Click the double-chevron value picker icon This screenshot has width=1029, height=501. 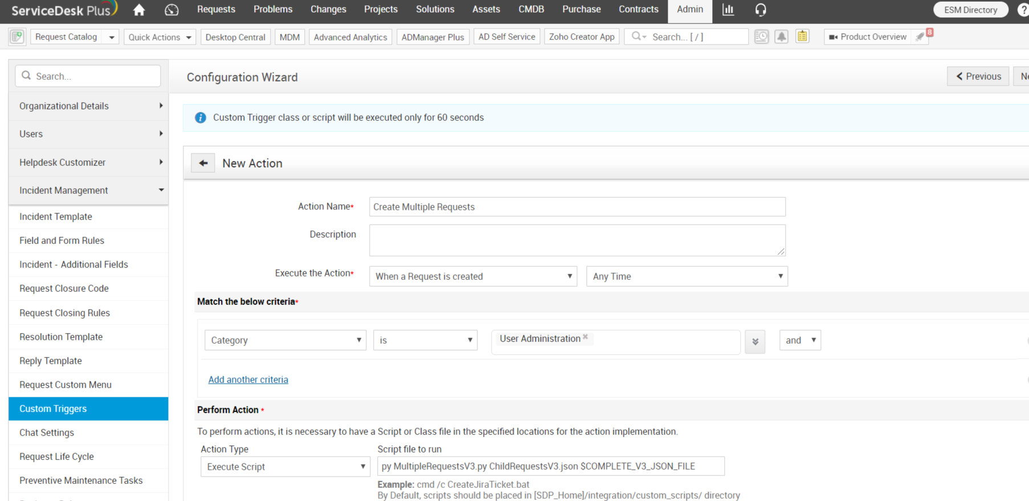(x=755, y=341)
